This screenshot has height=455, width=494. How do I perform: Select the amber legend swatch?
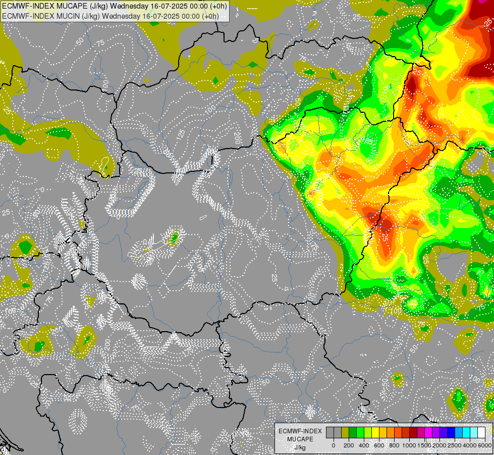(383, 432)
